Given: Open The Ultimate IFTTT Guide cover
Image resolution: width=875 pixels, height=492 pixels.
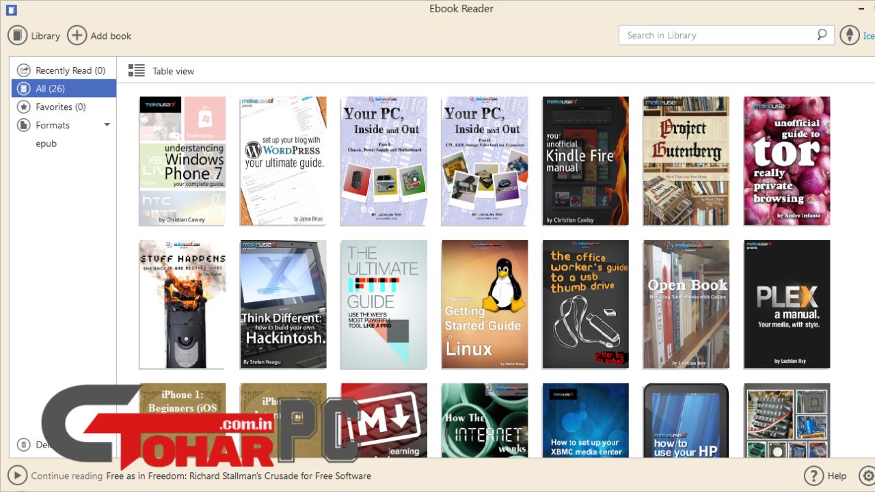Looking at the screenshot, I should click(384, 305).
